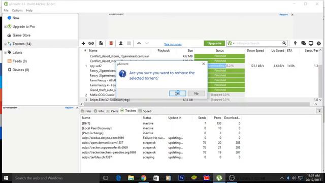Image resolution: width=325 pixels, height=183 pixels.
Task: Open search provider dropdown arrow
Action: coord(234,43)
